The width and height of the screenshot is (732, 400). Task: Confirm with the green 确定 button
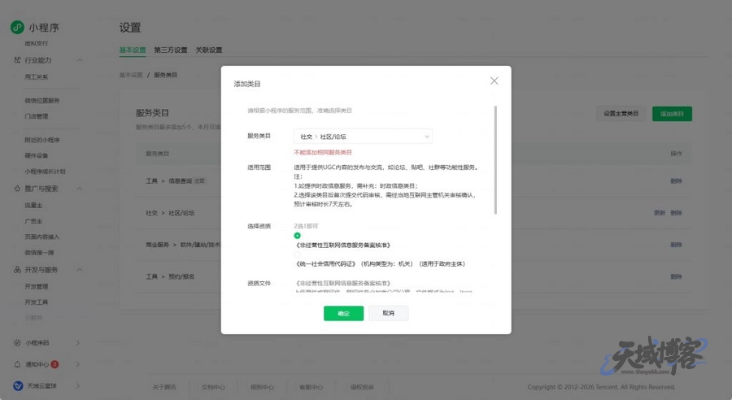tap(343, 313)
